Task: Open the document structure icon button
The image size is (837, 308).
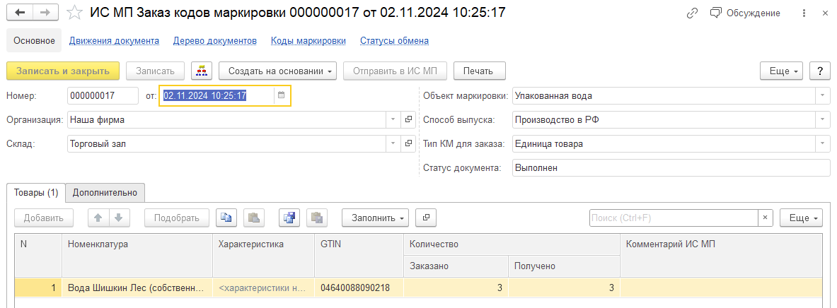Action: 202,71
